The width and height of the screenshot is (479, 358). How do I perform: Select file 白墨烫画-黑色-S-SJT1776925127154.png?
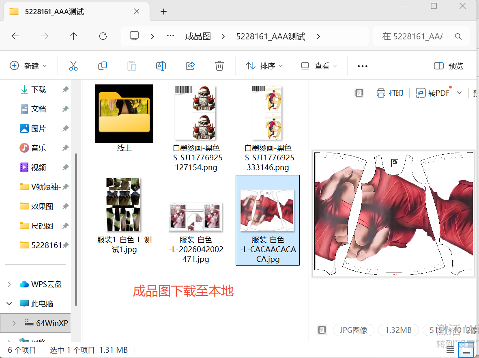[x=196, y=128]
